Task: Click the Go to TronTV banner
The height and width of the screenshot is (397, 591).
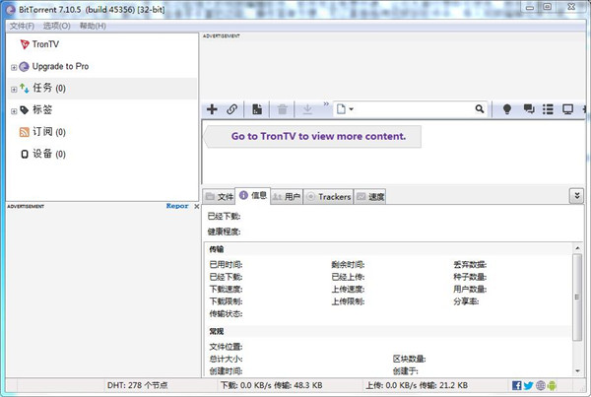Action: [312, 137]
